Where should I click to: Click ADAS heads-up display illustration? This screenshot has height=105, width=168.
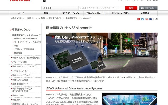[130, 99]
